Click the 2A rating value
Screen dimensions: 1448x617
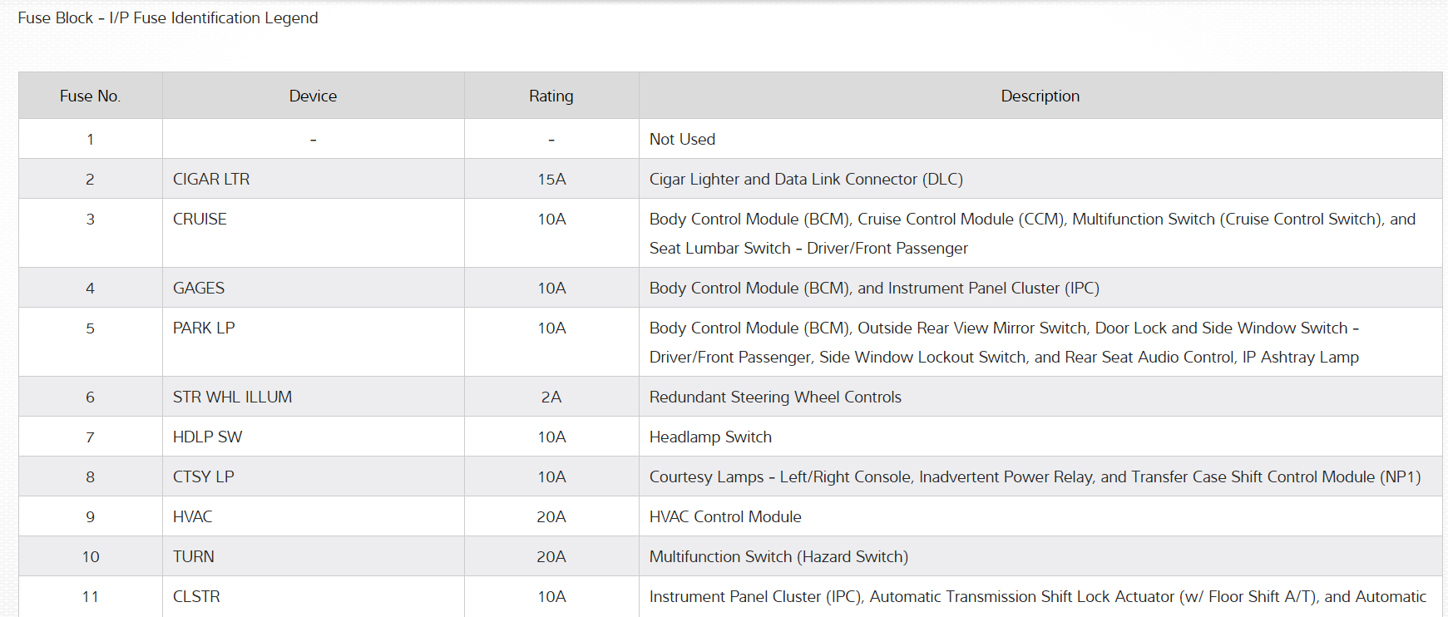(x=551, y=397)
